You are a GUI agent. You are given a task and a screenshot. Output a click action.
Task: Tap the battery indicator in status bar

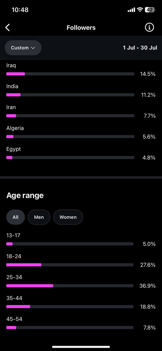pos(150,10)
